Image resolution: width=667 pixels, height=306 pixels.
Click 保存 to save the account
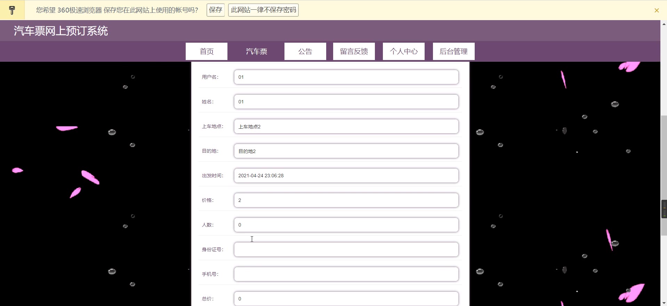click(x=216, y=10)
